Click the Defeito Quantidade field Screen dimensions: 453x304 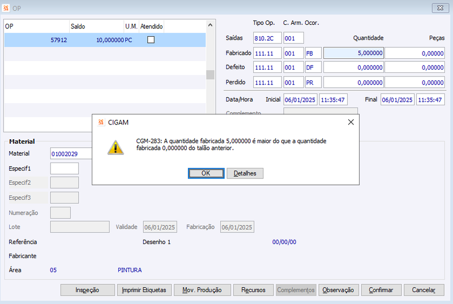353,67
